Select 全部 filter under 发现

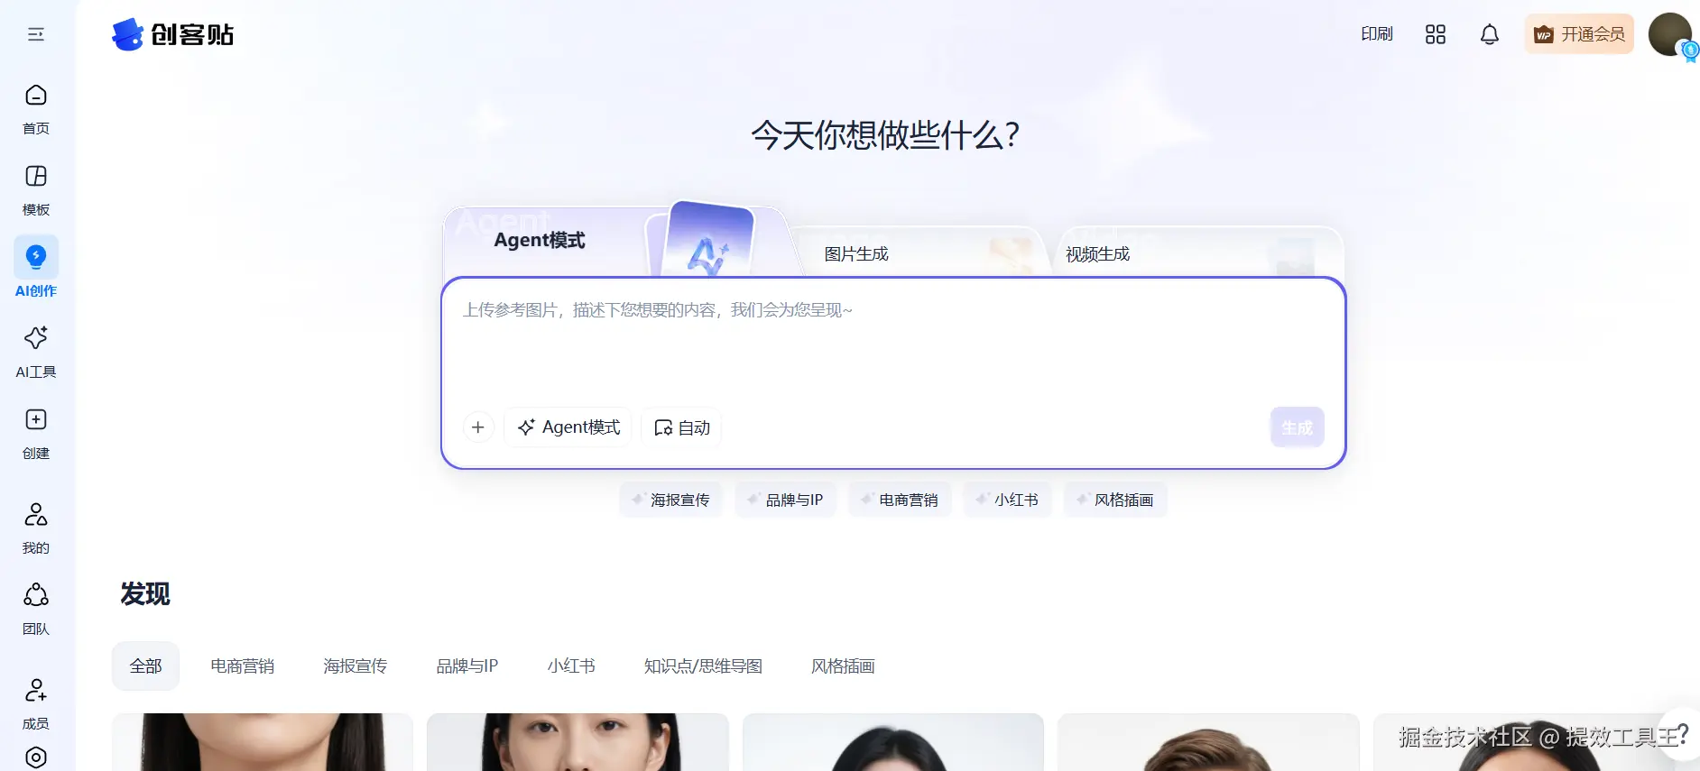tap(145, 666)
